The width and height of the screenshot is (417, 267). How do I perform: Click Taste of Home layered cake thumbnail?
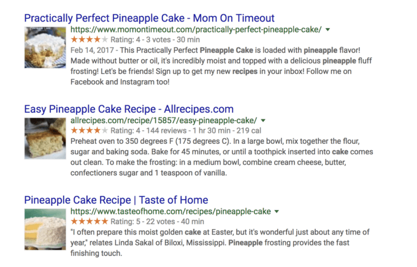[45, 230]
